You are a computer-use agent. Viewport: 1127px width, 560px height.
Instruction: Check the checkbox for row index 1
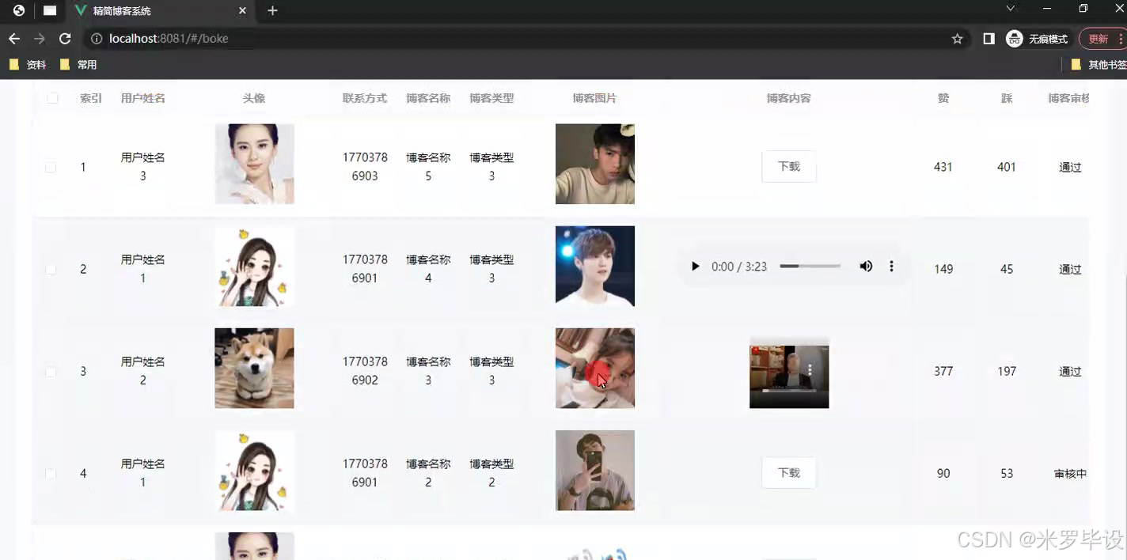coord(51,167)
